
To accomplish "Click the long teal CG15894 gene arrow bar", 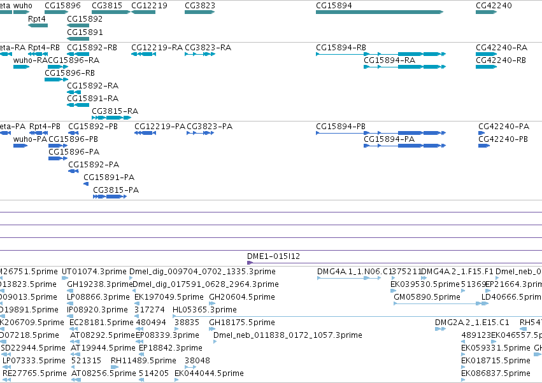I will (x=380, y=12).
